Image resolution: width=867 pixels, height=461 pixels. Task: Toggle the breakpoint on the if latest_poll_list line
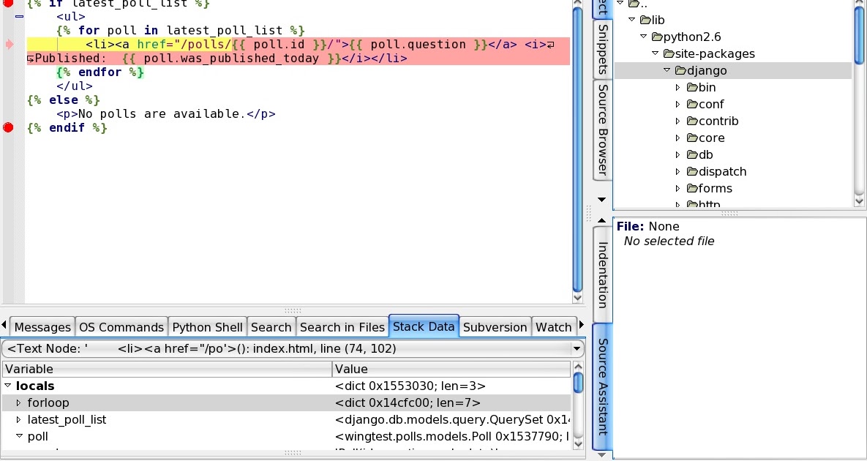(x=7, y=4)
